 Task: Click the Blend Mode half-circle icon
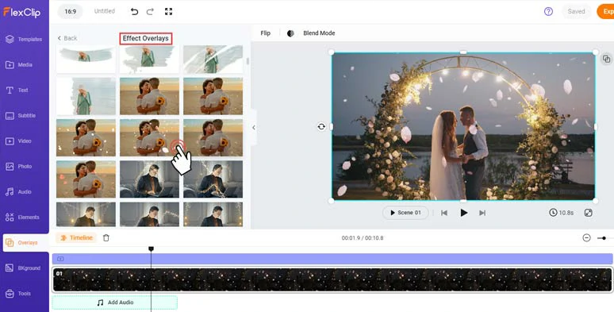coord(290,33)
